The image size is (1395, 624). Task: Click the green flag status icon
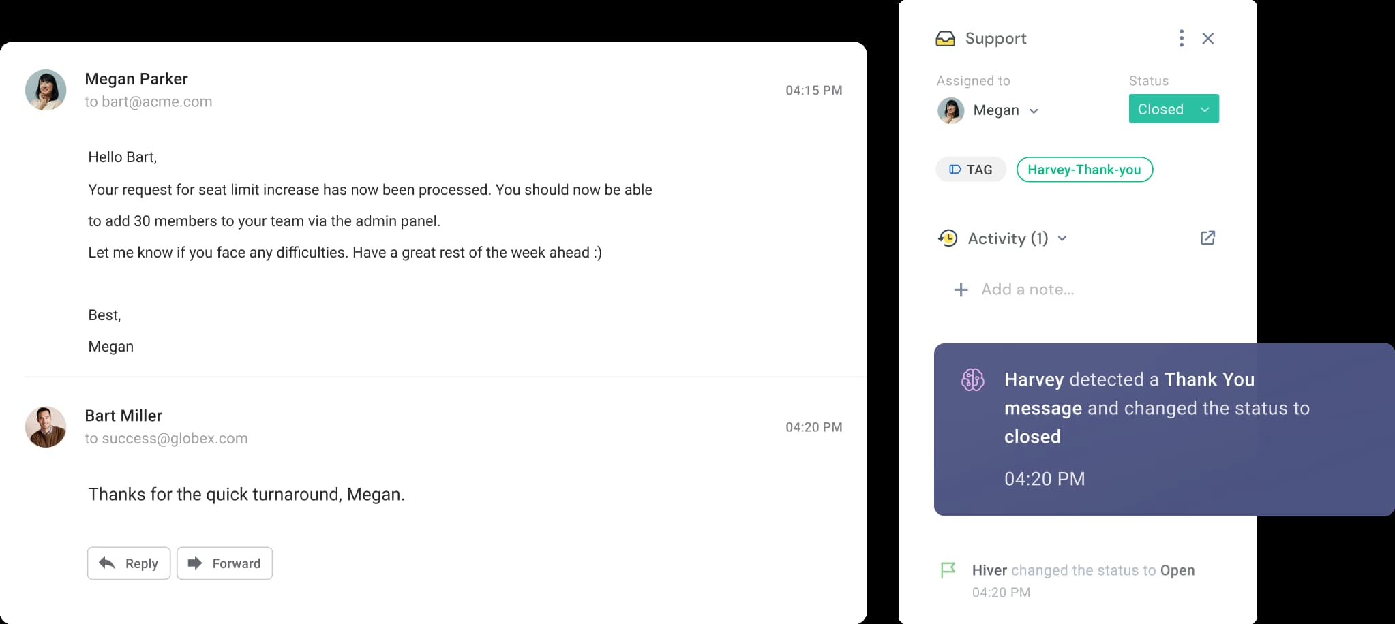(x=948, y=570)
